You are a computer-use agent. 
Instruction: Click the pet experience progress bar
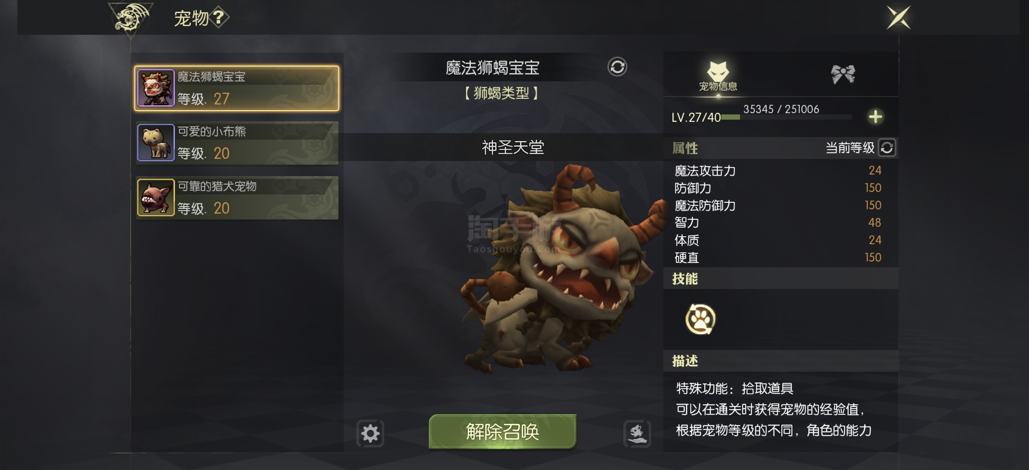coord(786,117)
